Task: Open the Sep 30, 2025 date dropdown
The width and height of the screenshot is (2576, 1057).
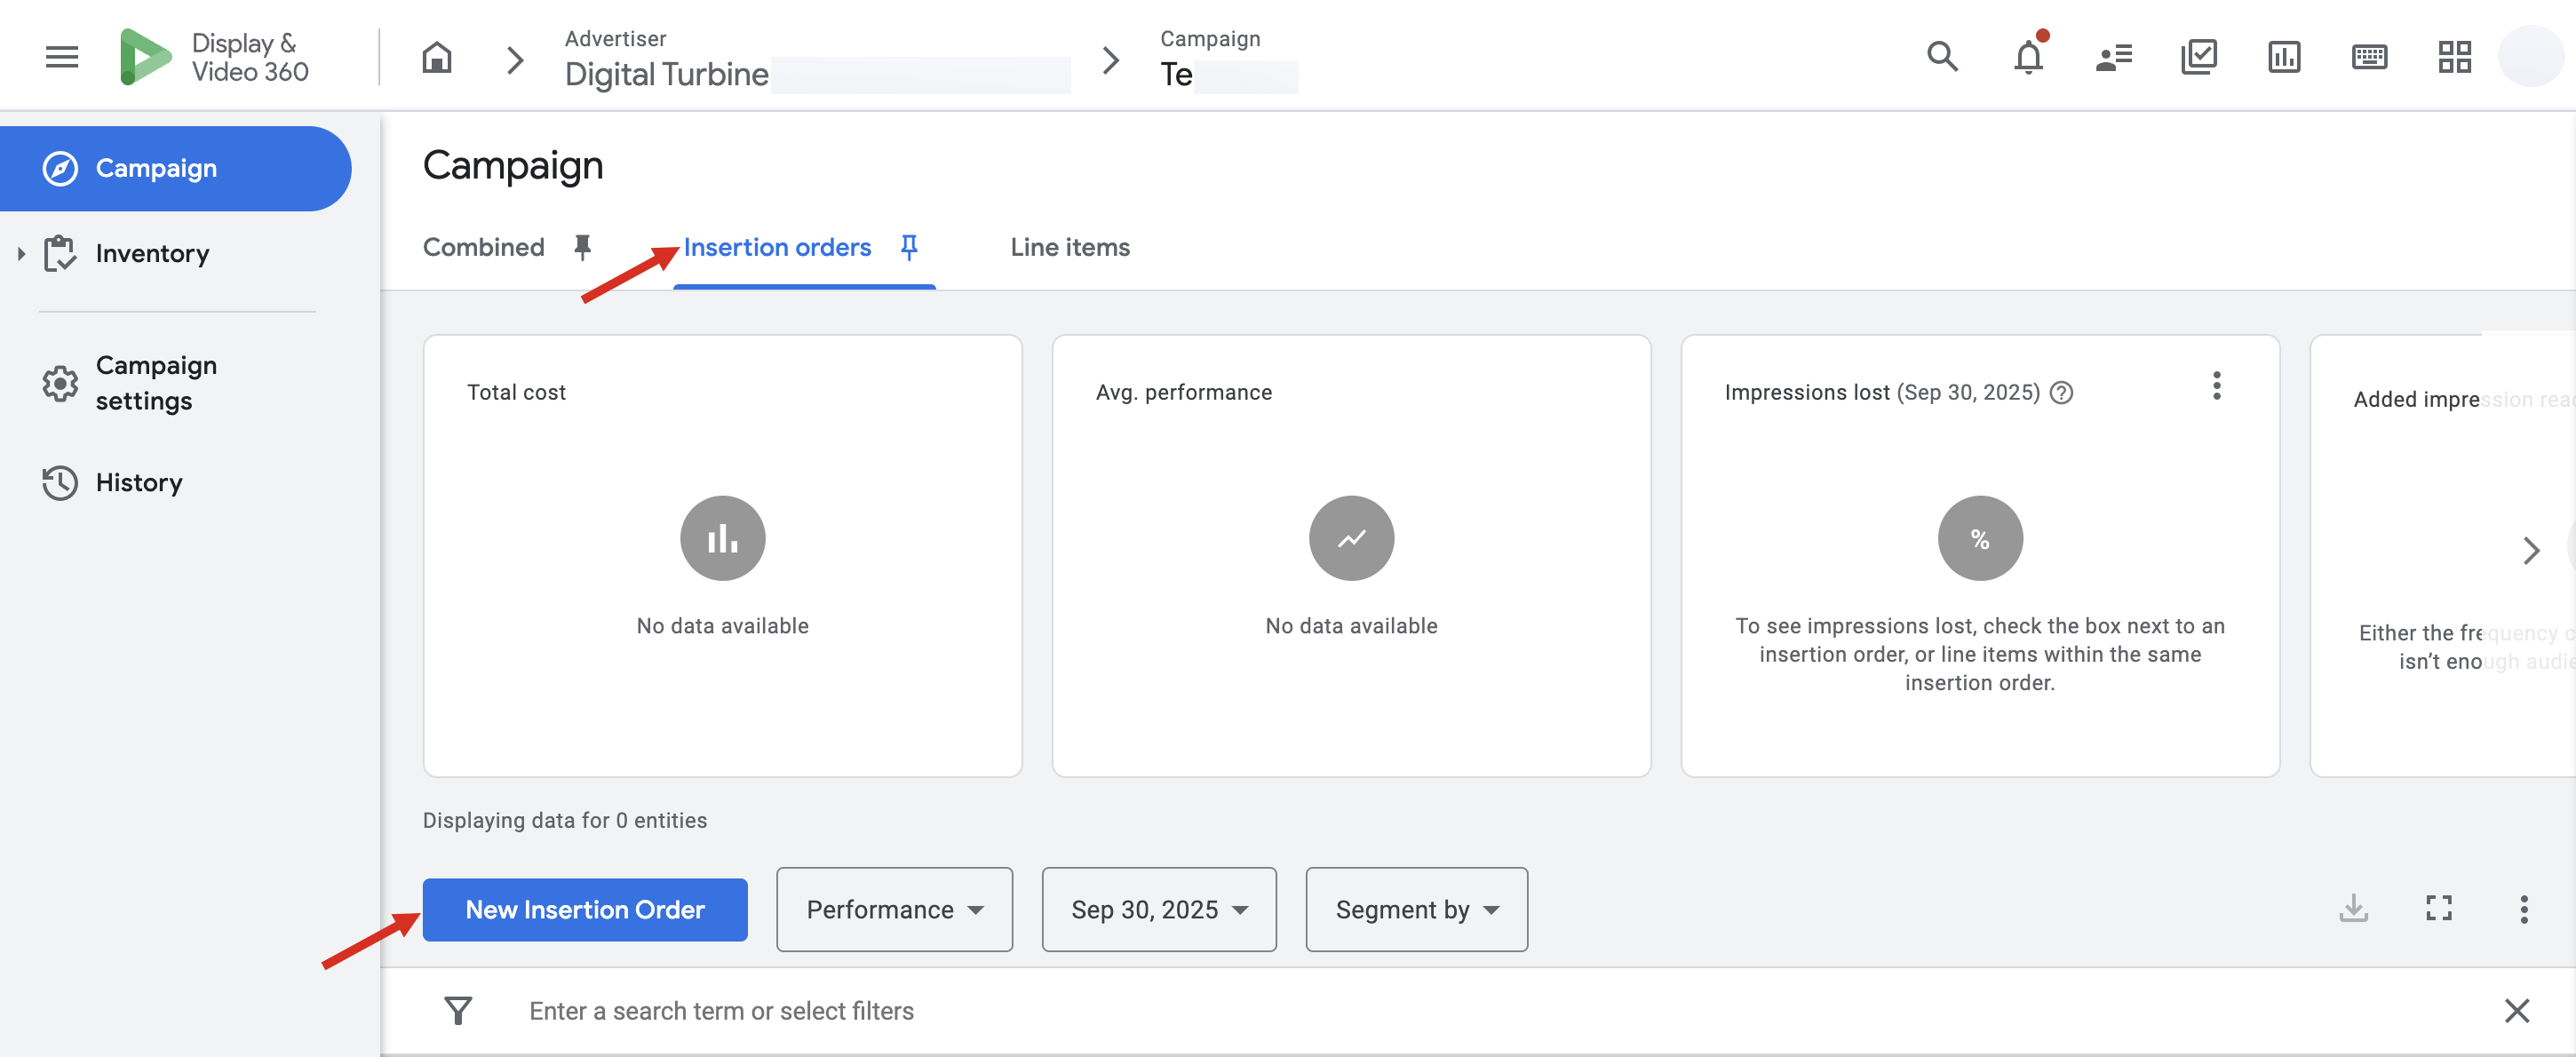Action: coord(1158,909)
